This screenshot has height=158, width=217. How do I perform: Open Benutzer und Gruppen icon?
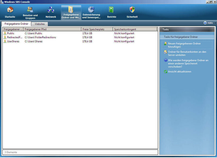click(30, 10)
